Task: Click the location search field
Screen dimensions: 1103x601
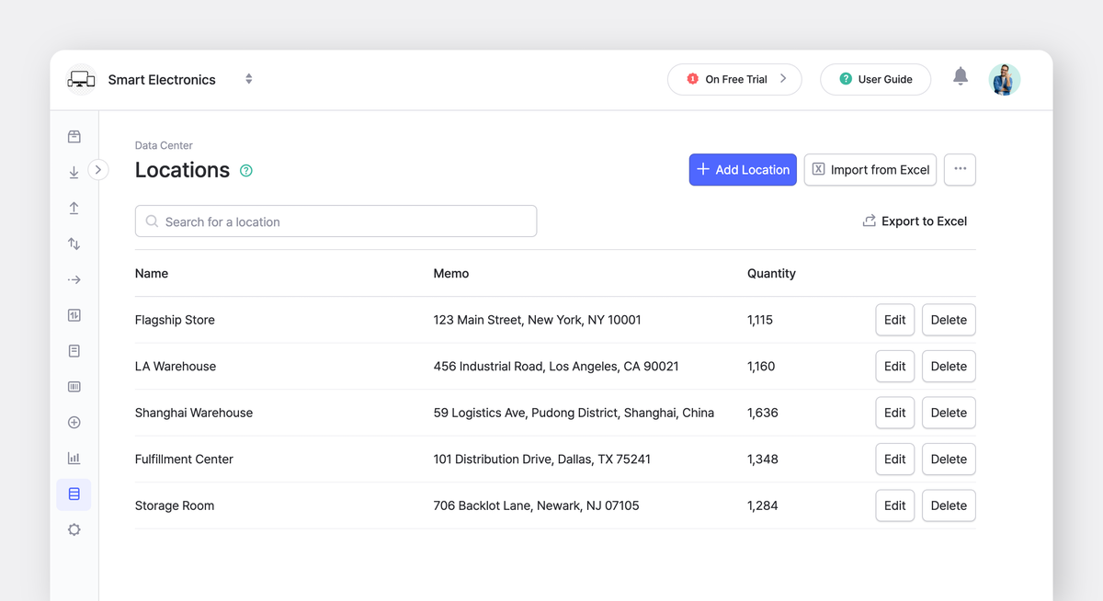Action: (335, 221)
